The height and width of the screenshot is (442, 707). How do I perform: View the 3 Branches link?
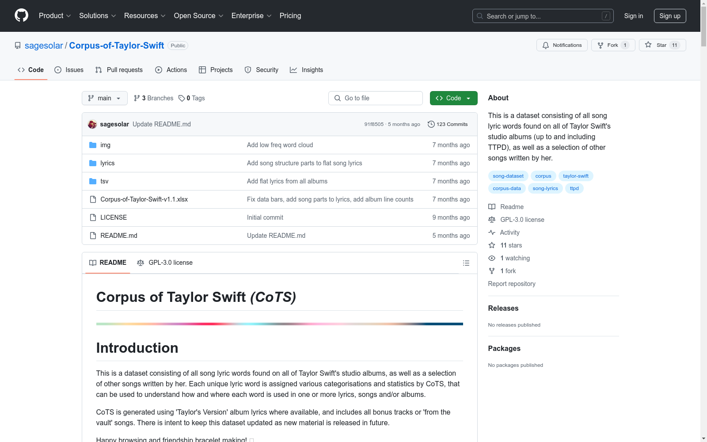(x=154, y=98)
